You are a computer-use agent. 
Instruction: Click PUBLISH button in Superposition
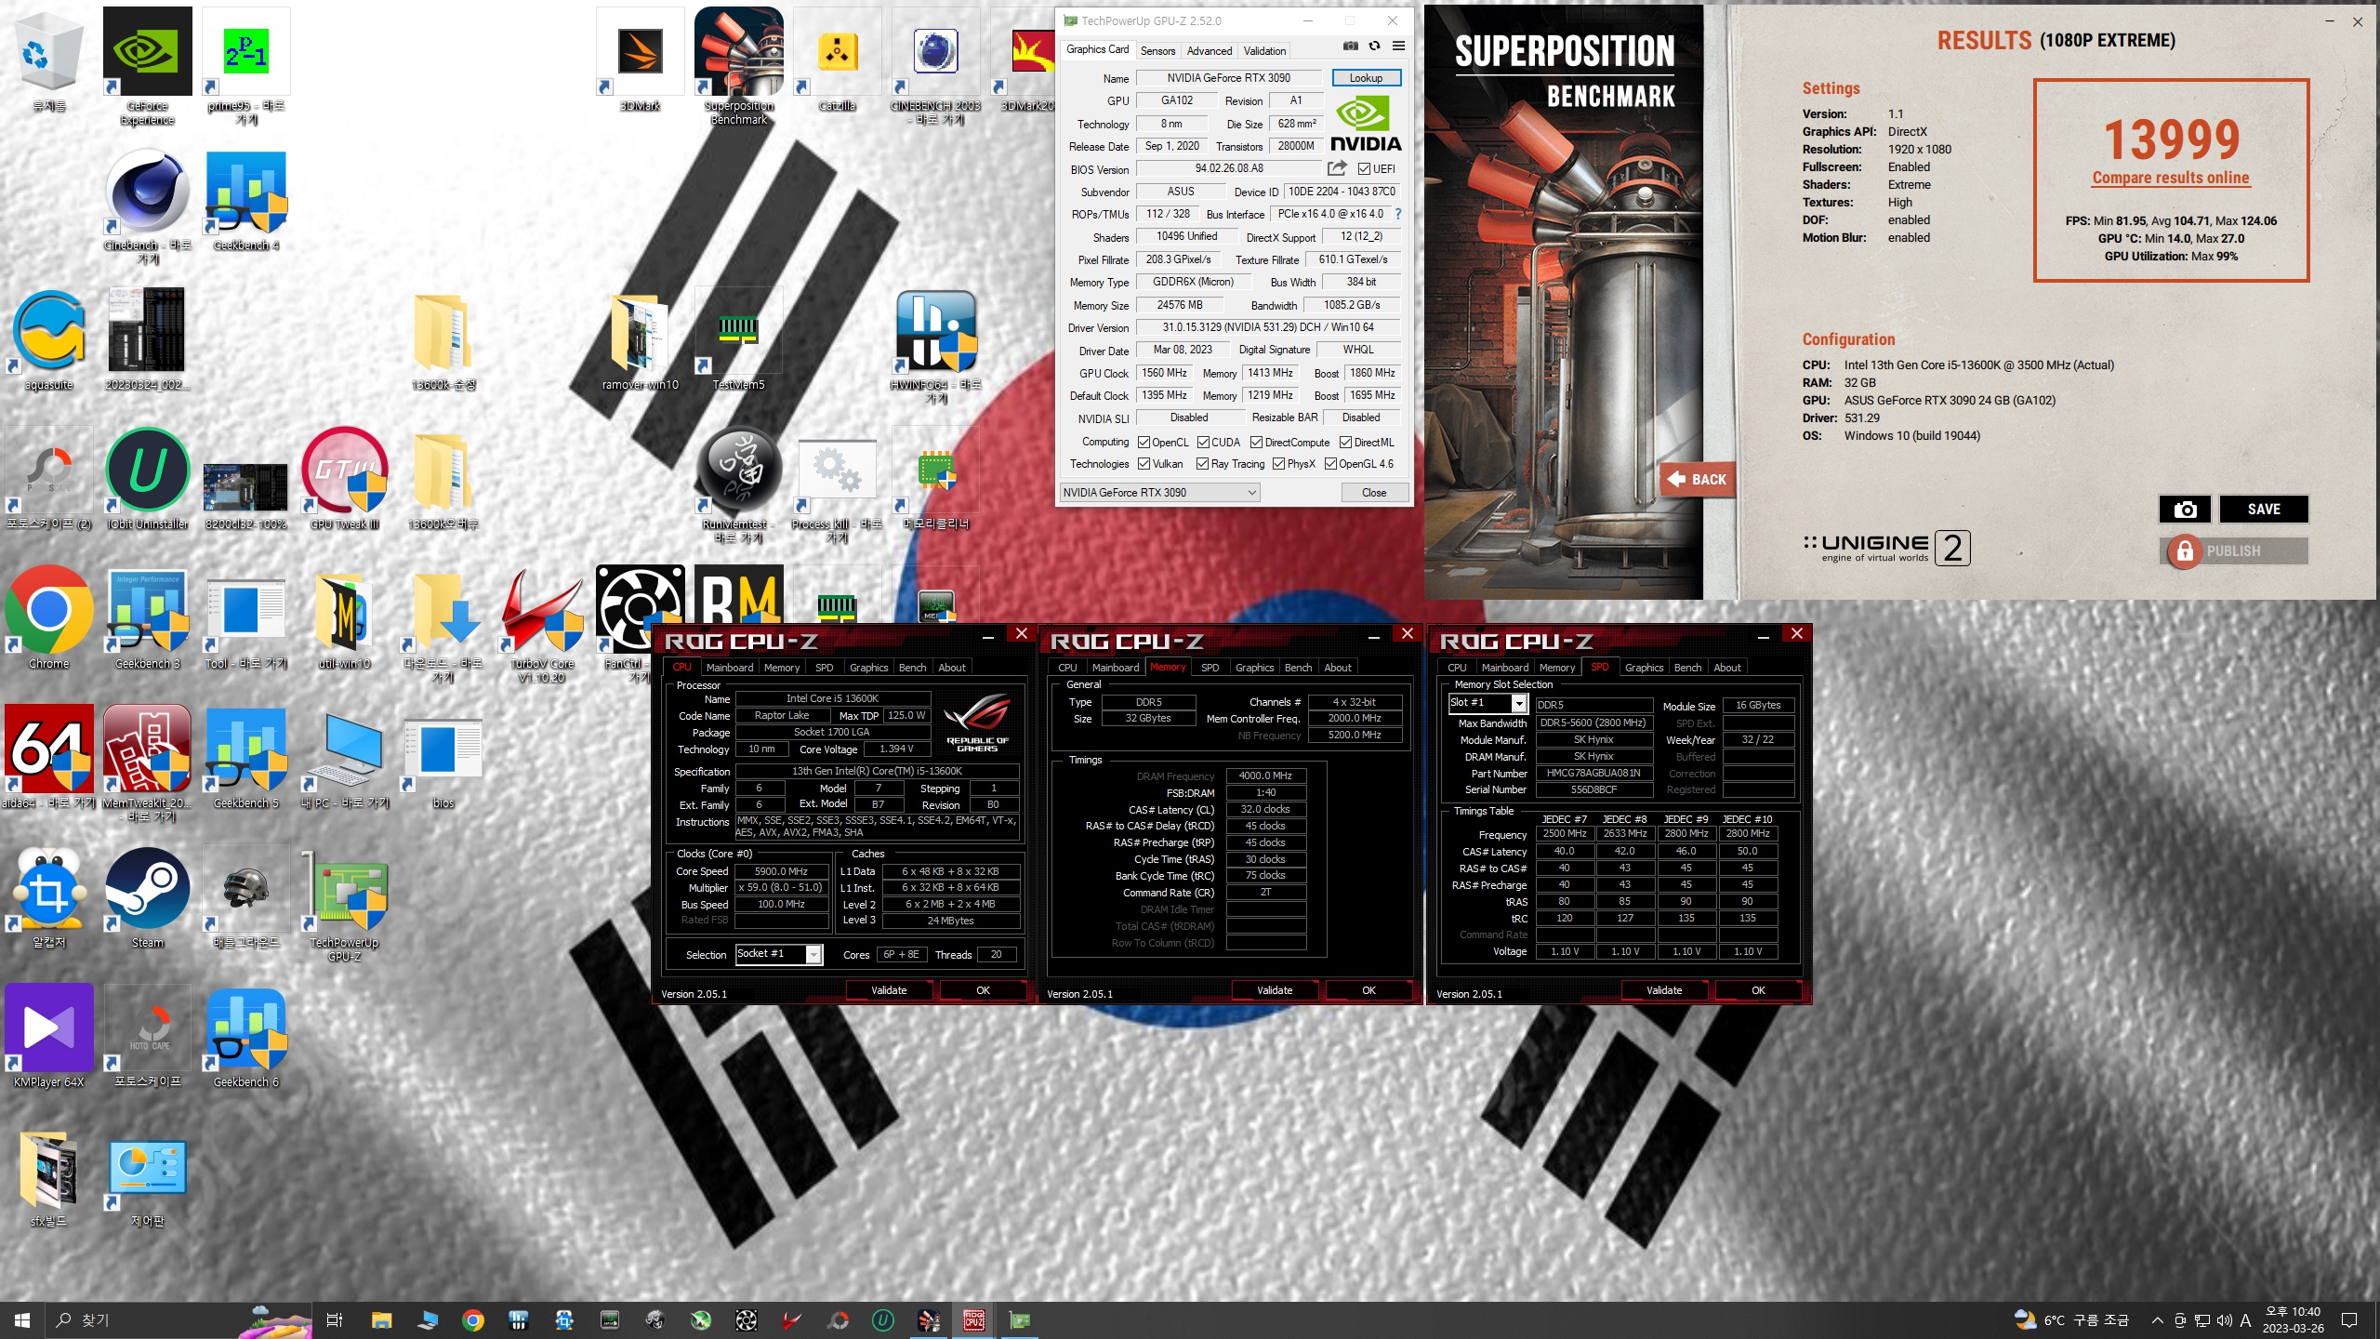(x=2234, y=551)
